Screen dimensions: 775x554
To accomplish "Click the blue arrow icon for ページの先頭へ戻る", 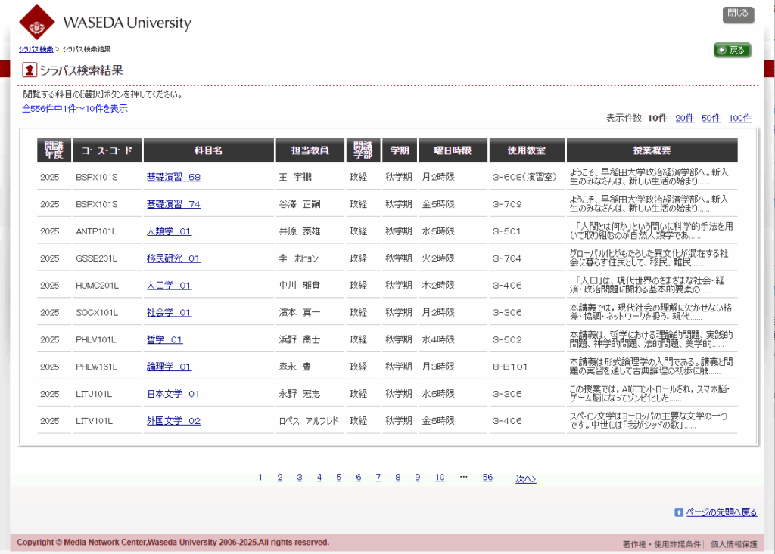I will coord(679,512).
